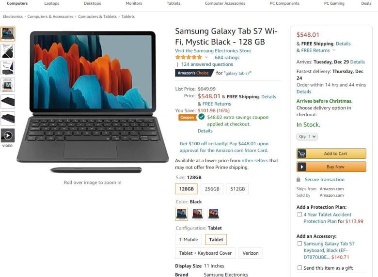This screenshot has width=378, height=277.
Task: Enable Send this item as a gift
Action: coord(299,268)
